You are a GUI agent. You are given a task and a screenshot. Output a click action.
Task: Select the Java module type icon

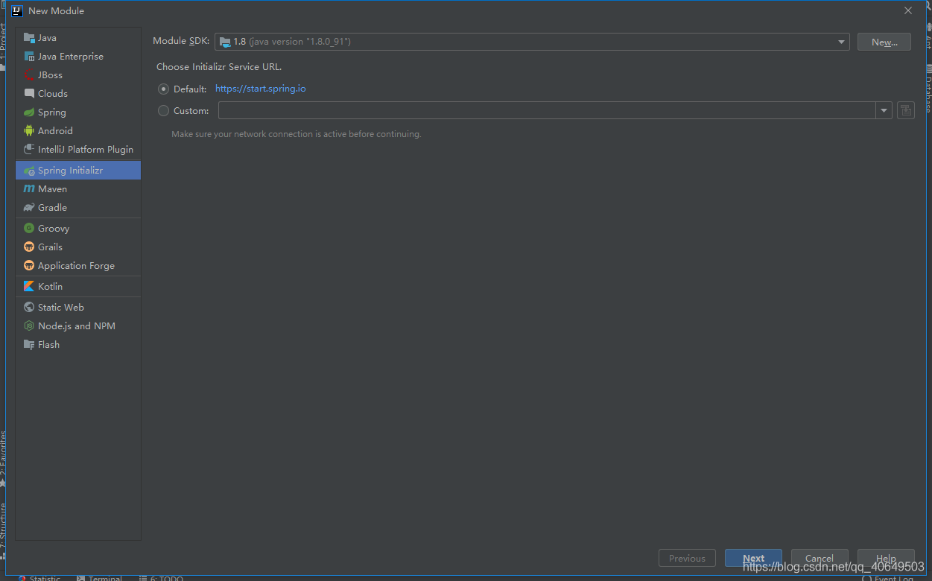point(29,38)
